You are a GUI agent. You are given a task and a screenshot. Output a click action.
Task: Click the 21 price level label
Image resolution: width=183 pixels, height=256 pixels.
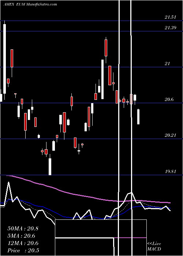pyautogui.click(x=167, y=64)
